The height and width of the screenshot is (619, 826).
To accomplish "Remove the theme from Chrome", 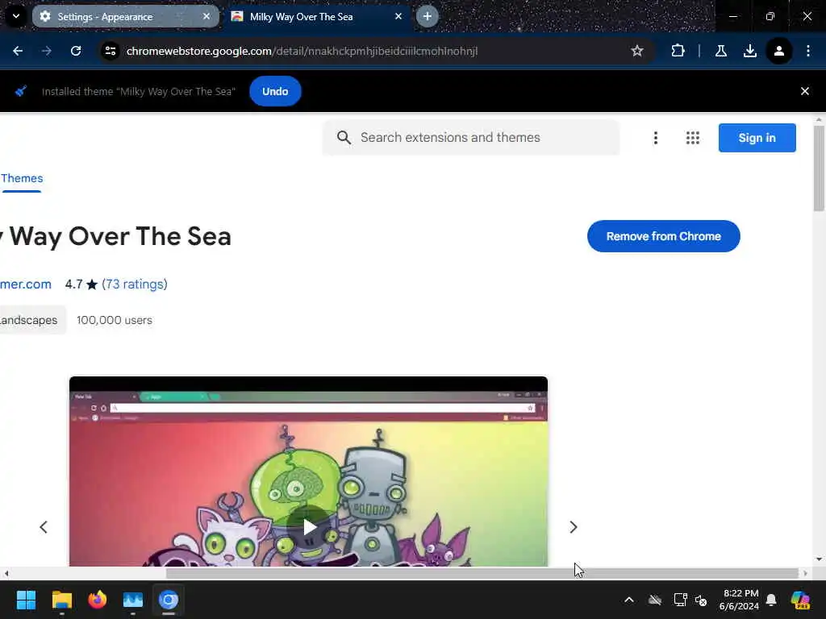I will [x=664, y=236].
